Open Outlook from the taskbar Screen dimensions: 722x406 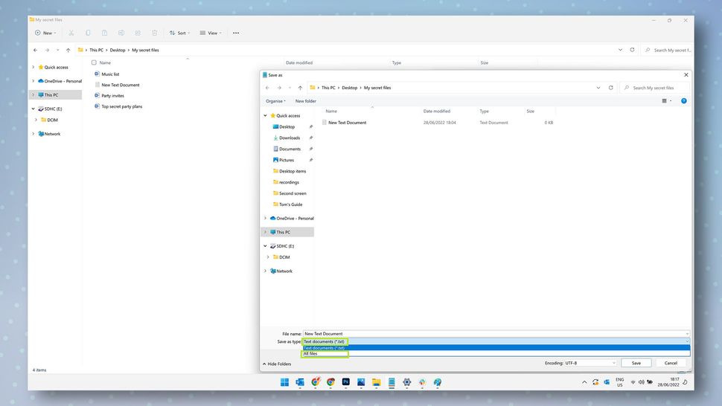pyautogui.click(x=300, y=382)
